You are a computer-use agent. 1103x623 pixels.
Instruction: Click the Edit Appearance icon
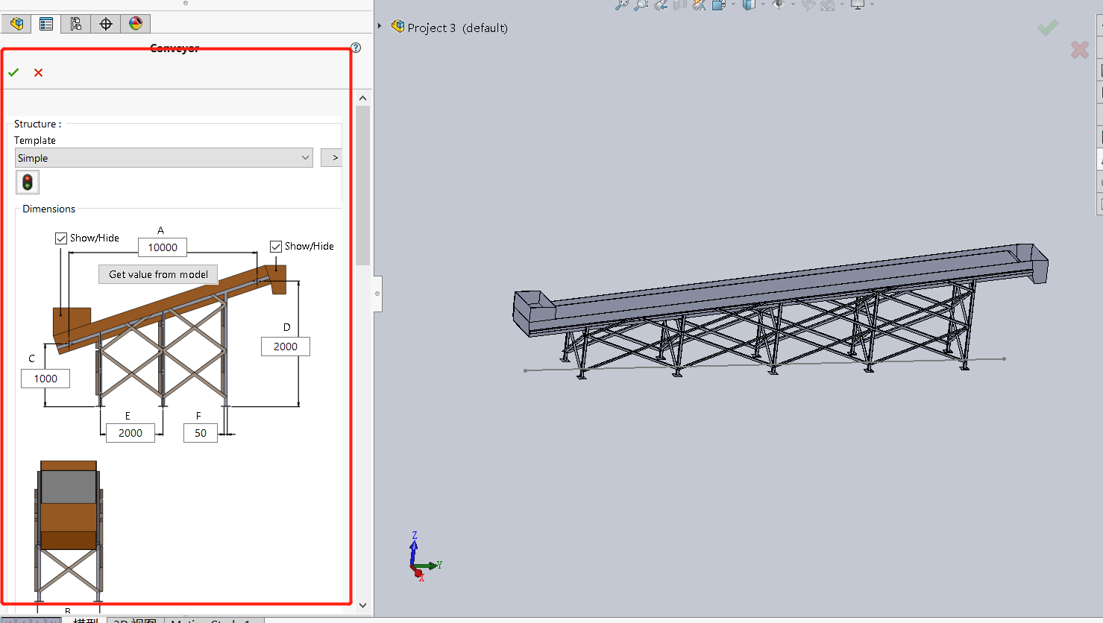point(808,4)
